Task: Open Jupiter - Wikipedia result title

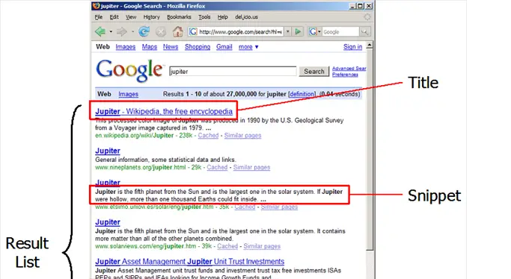Action: coord(164,111)
